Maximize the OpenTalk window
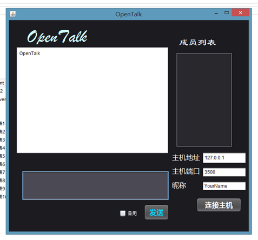258x240 pixels. click(227, 12)
